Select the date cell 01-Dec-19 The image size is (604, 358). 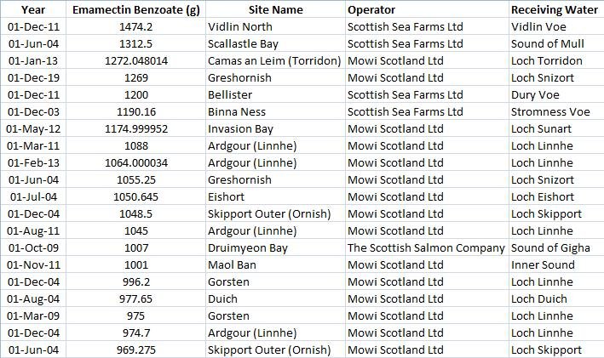pyautogui.click(x=33, y=77)
